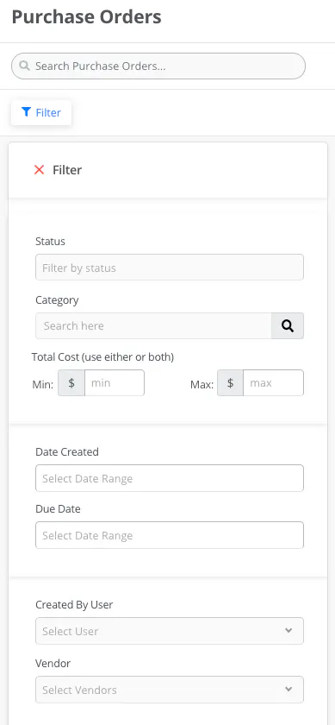This screenshot has height=725, width=335.
Task: Click the Category label
Action: coord(57,300)
